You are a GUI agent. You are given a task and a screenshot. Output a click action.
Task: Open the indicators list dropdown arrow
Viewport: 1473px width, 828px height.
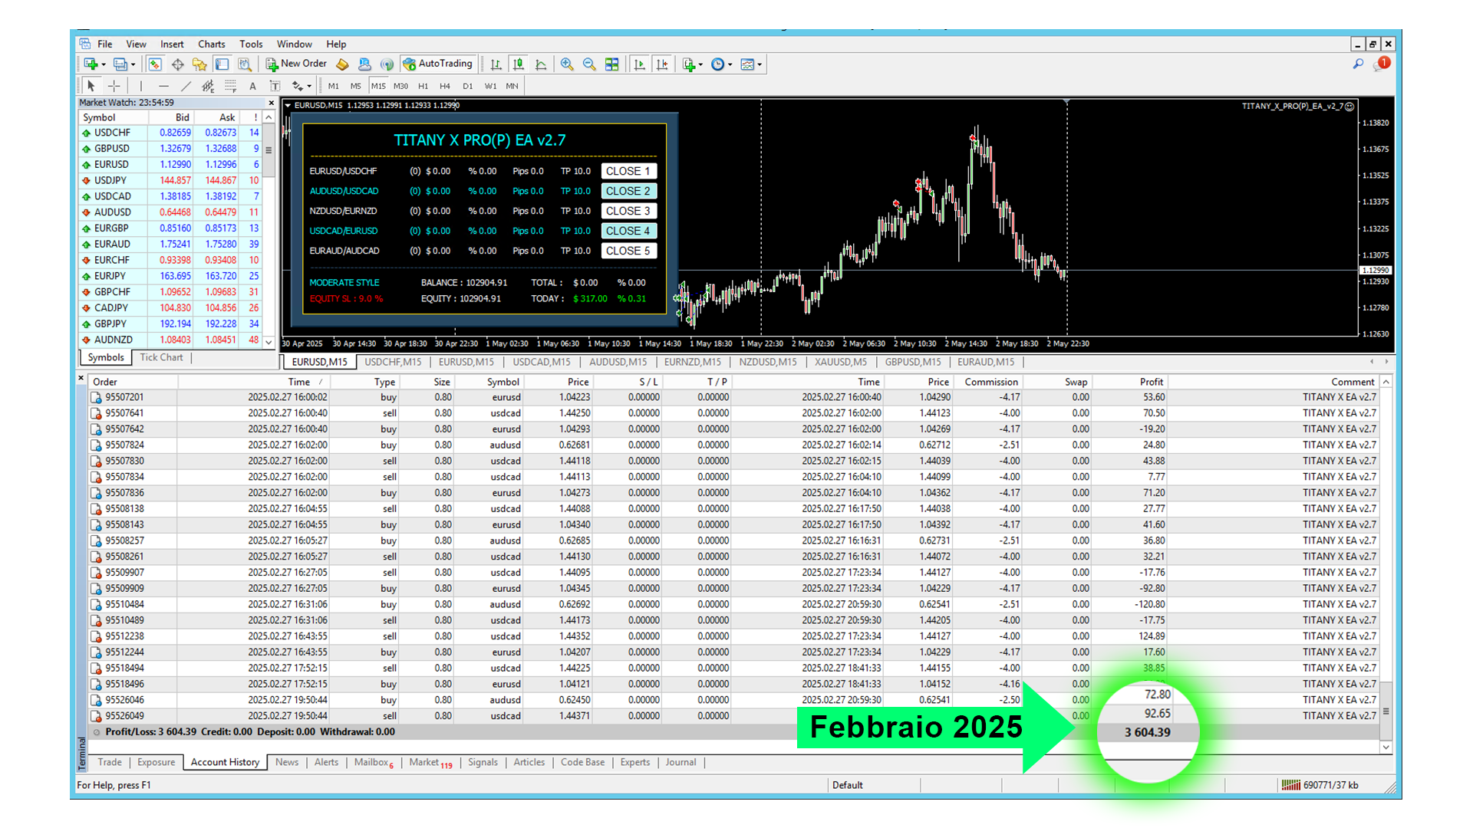point(700,64)
